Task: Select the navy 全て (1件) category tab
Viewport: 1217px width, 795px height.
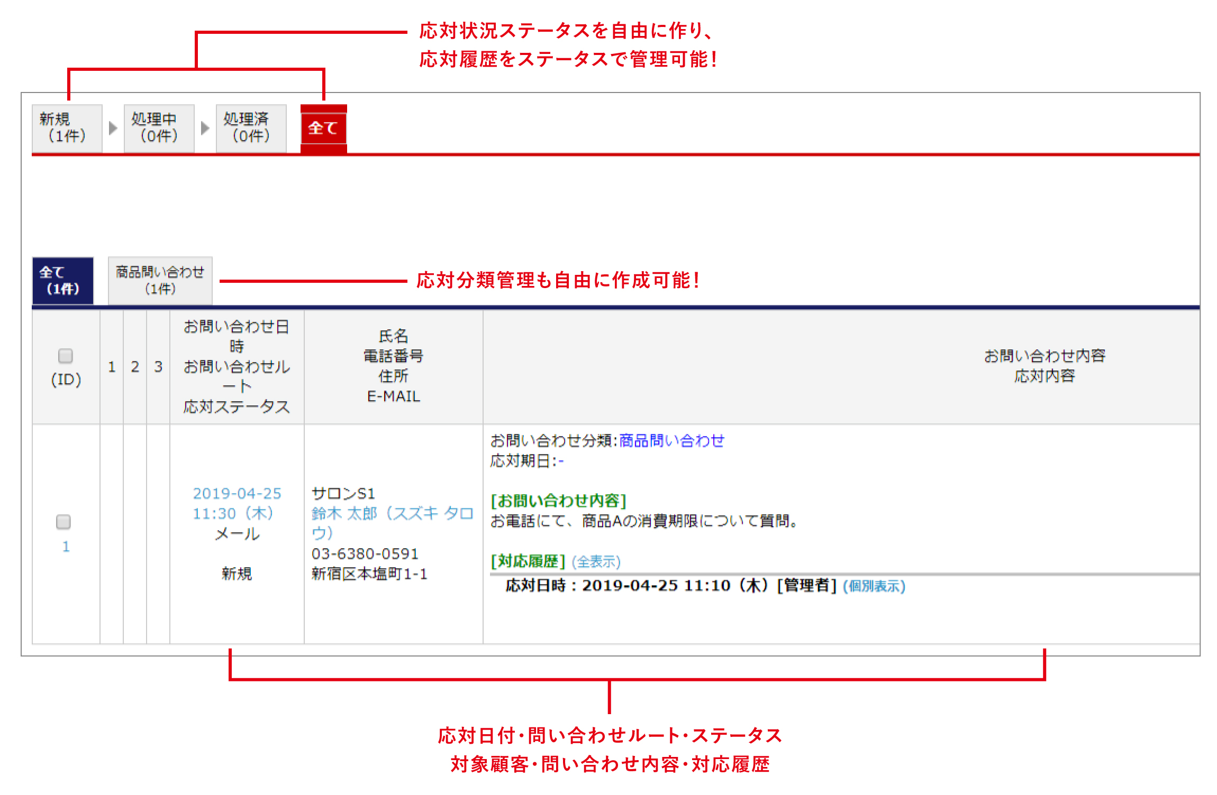Action: click(x=62, y=281)
